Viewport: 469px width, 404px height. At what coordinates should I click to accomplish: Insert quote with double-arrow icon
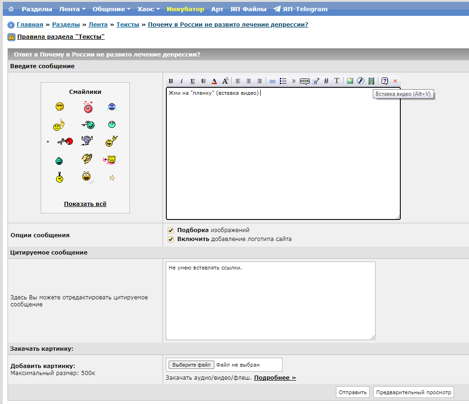tap(294, 81)
